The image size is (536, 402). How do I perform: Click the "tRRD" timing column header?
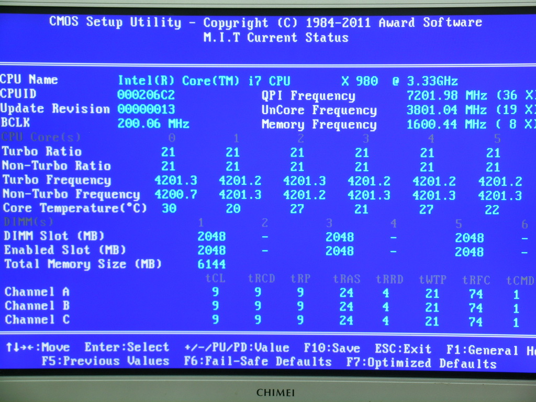click(389, 280)
